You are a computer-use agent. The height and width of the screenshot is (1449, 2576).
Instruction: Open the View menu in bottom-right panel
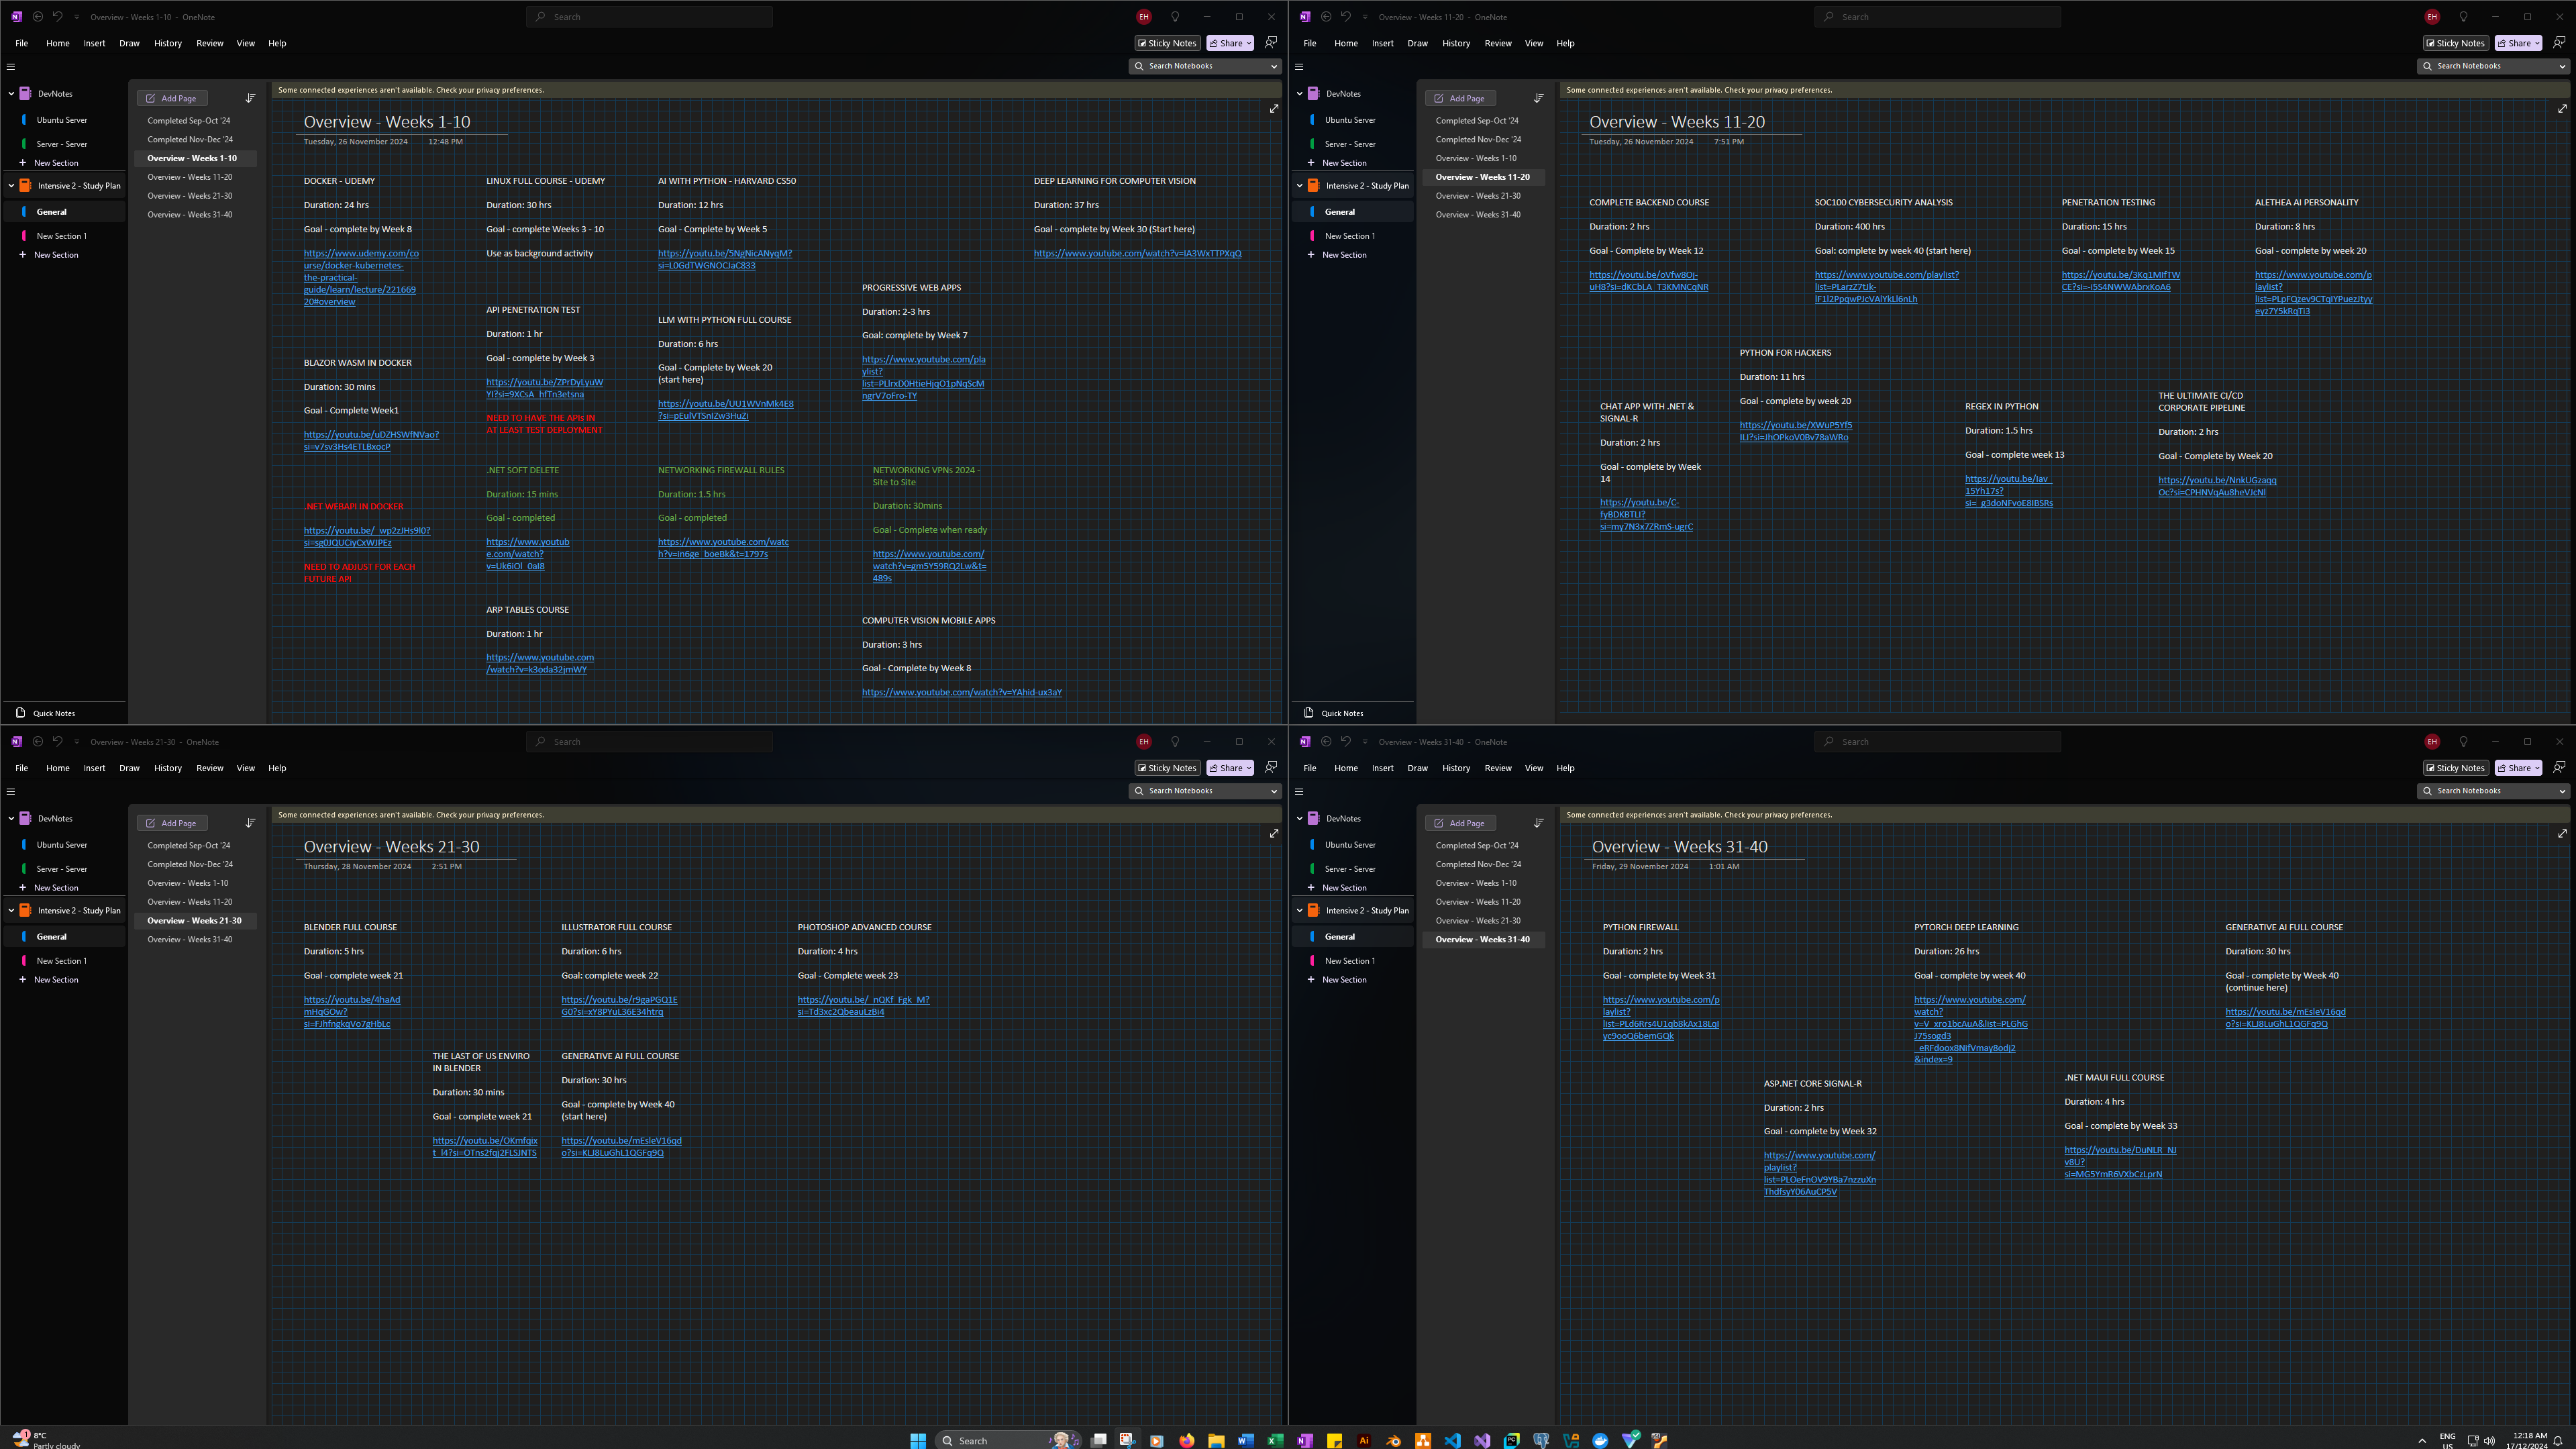[x=1534, y=768]
